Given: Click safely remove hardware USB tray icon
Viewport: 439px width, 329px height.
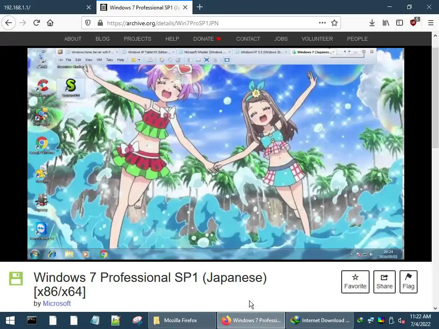Looking at the screenshot, I should 391,320.
